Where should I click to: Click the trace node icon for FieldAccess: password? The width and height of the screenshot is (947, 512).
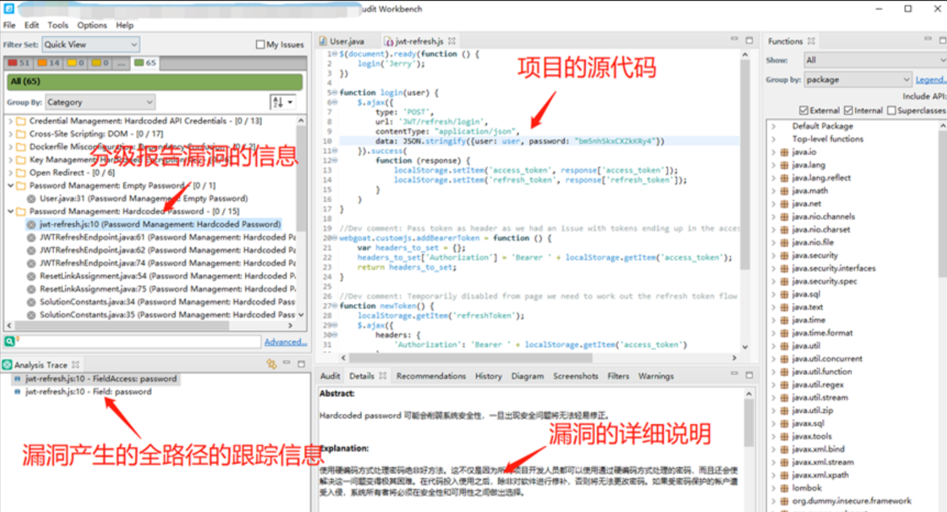click(x=17, y=379)
